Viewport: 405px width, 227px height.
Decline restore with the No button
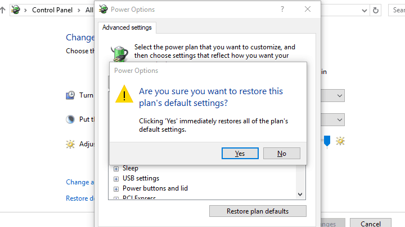pyautogui.click(x=281, y=154)
